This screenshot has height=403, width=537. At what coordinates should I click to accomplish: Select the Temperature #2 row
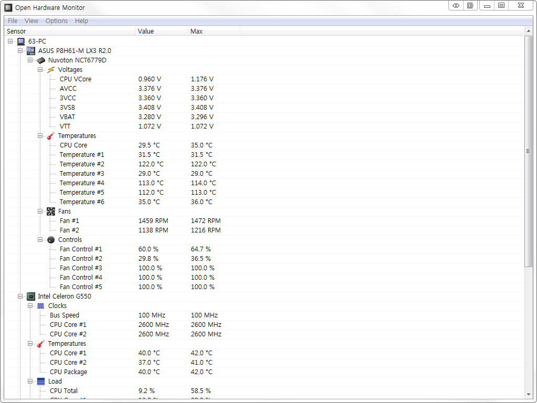tap(264, 164)
